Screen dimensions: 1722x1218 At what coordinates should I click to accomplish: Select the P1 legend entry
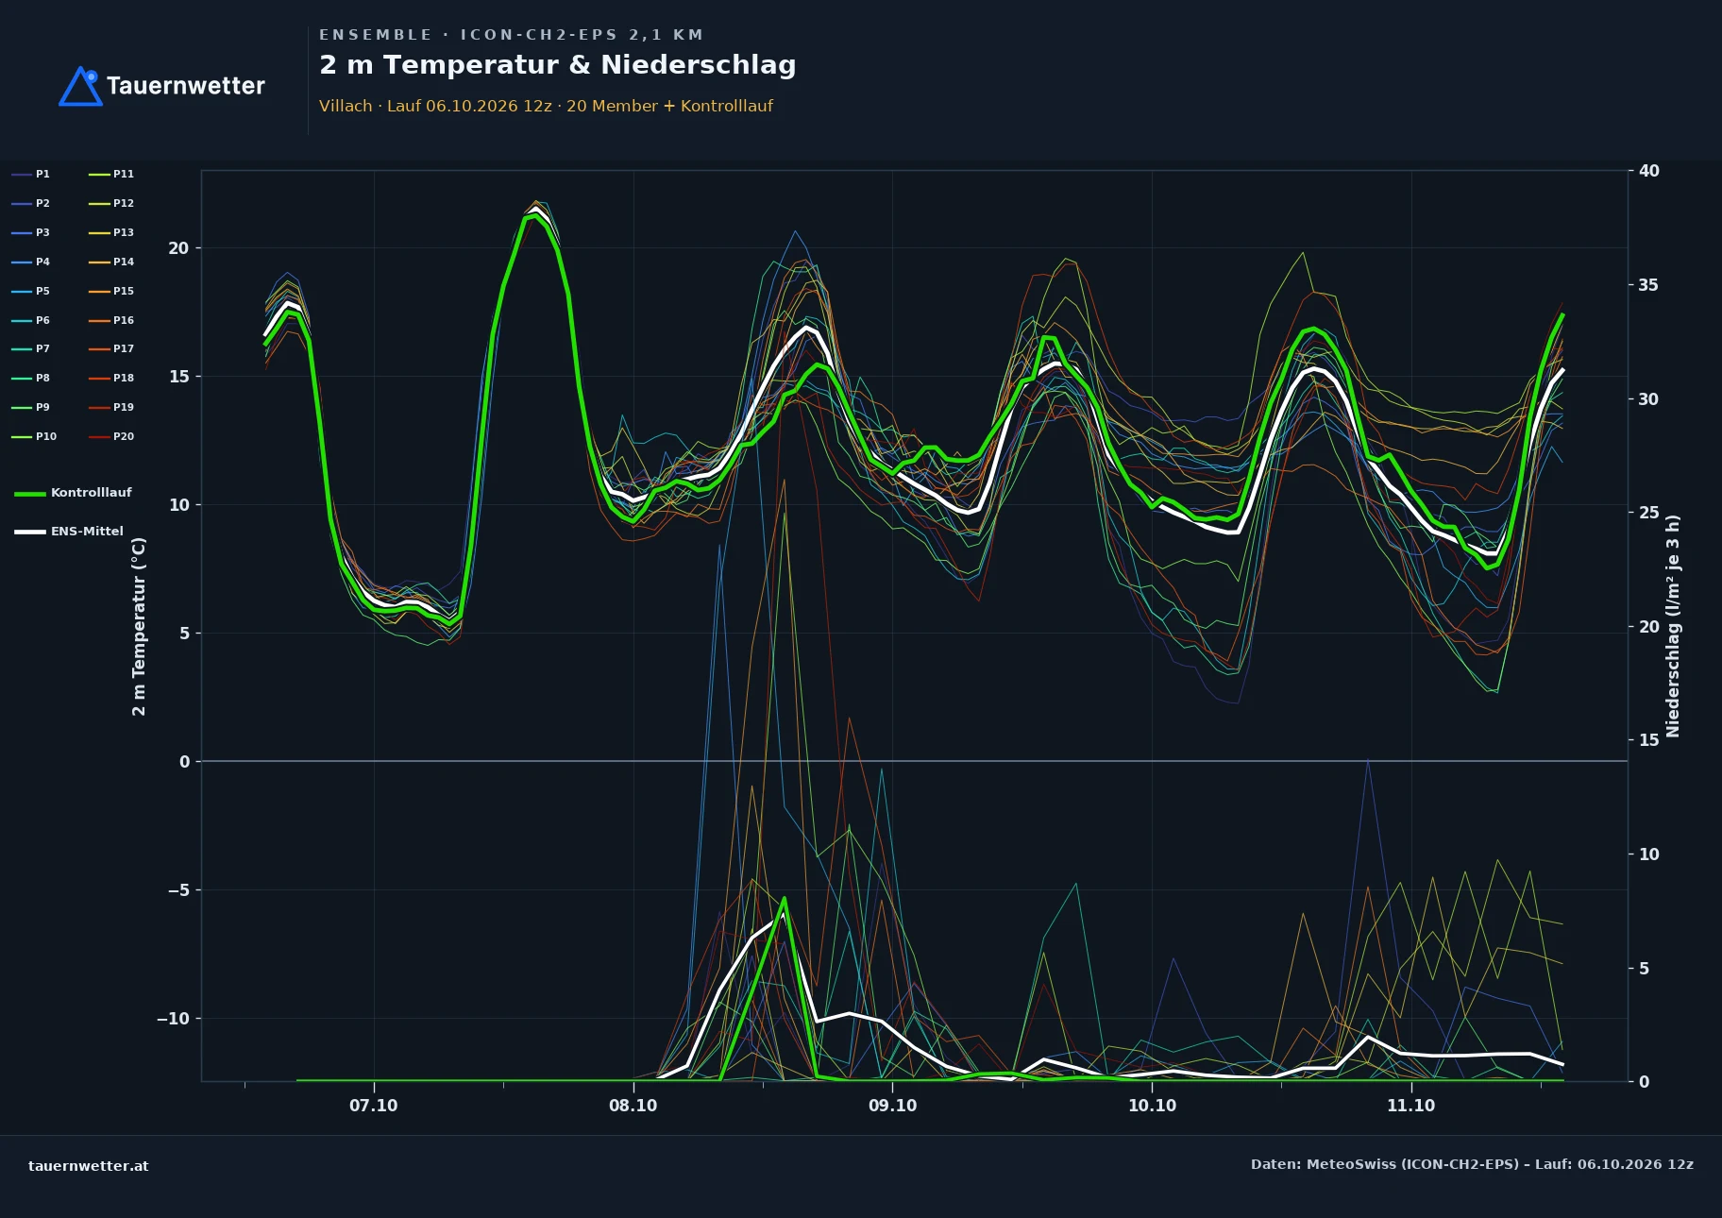tap(30, 174)
